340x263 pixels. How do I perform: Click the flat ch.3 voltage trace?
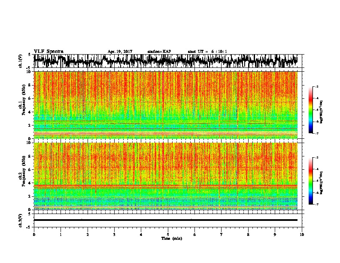point(165,220)
